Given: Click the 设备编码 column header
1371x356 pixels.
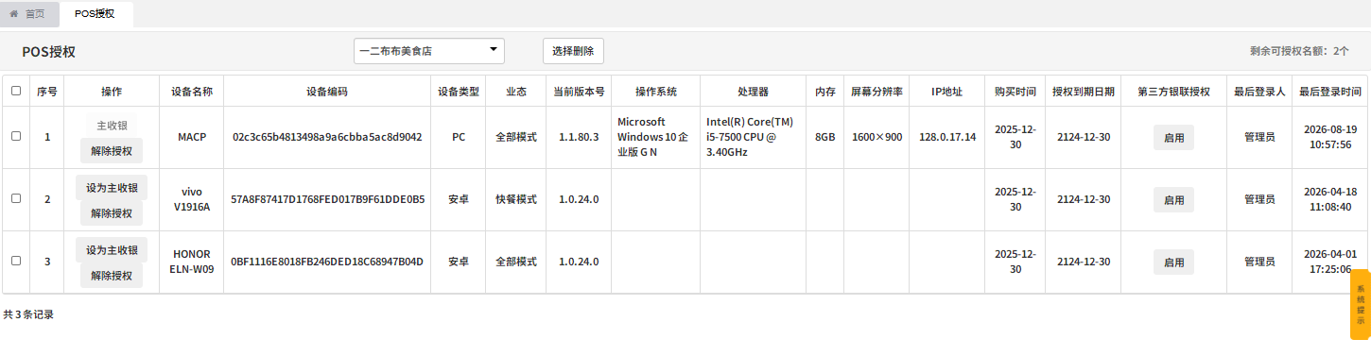Looking at the screenshot, I should 327,92.
